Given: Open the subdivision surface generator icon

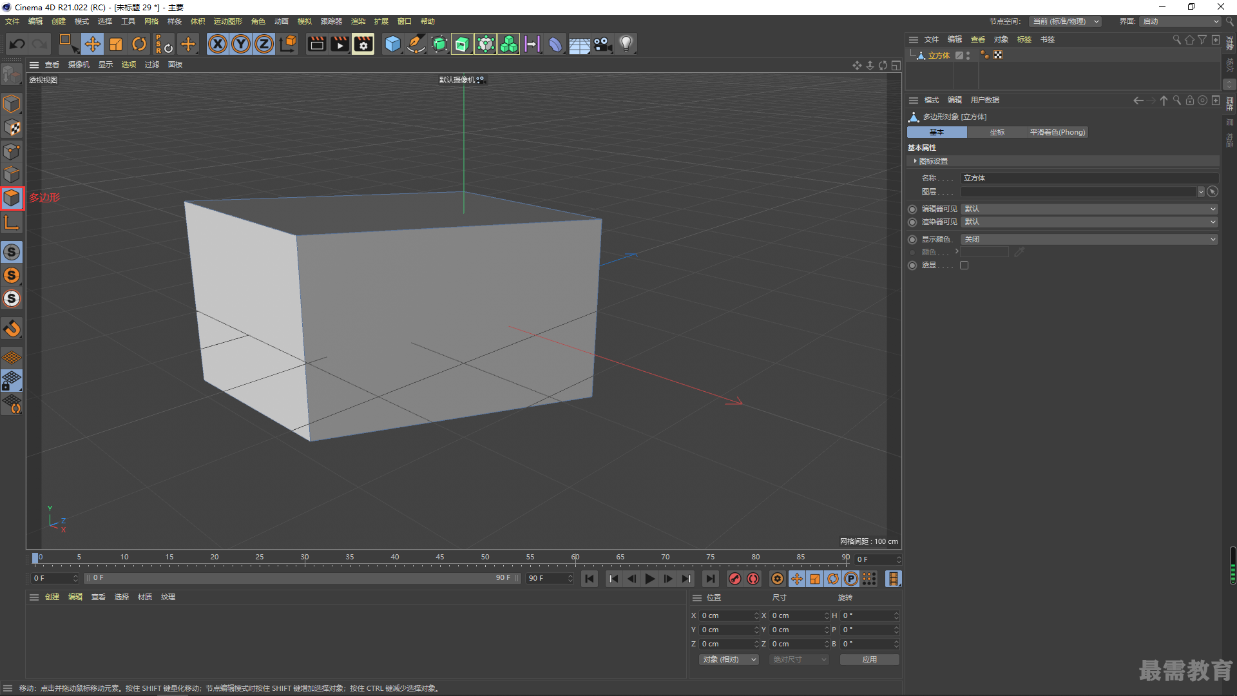Looking at the screenshot, I should [439, 44].
